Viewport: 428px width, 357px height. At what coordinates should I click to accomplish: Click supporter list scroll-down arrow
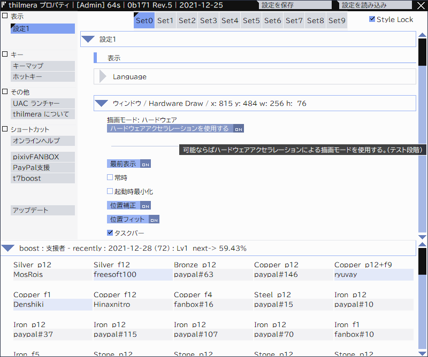[422, 354]
